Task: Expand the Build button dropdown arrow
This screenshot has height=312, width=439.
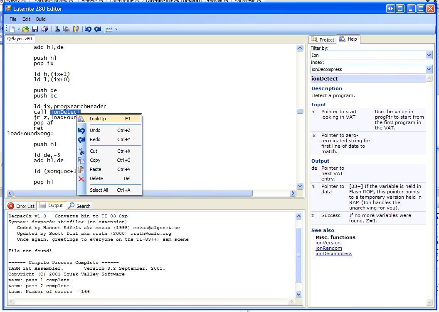Action: click(x=116, y=29)
